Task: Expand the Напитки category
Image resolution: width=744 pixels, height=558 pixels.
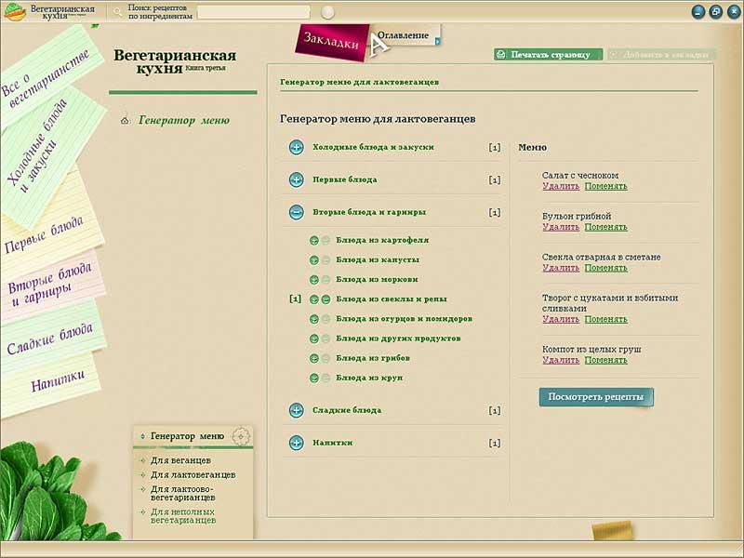Action: click(x=296, y=443)
